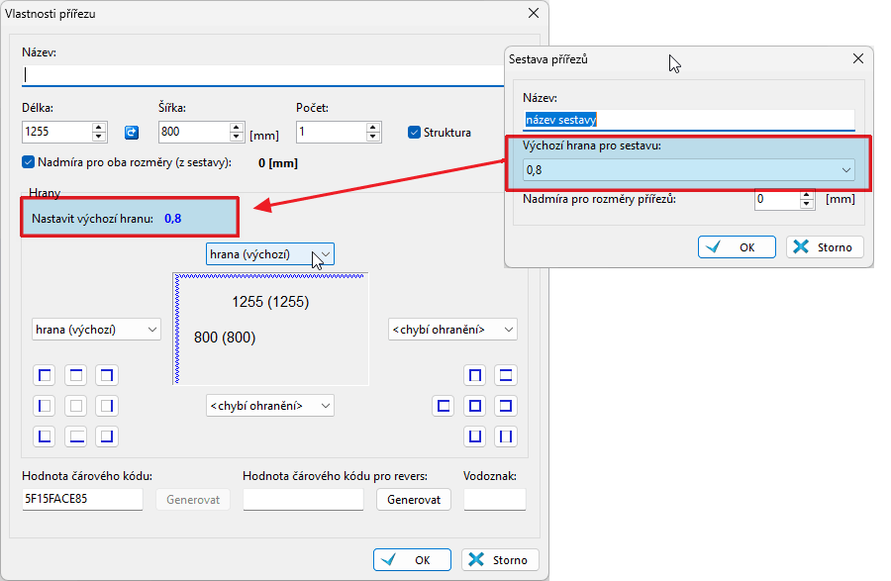Apply edging to top and bottom edges only
This screenshot has height=581, width=891.
pyautogui.click(x=506, y=375)
